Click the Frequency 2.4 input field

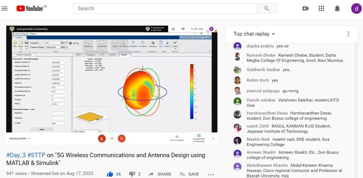click(53, 43)
